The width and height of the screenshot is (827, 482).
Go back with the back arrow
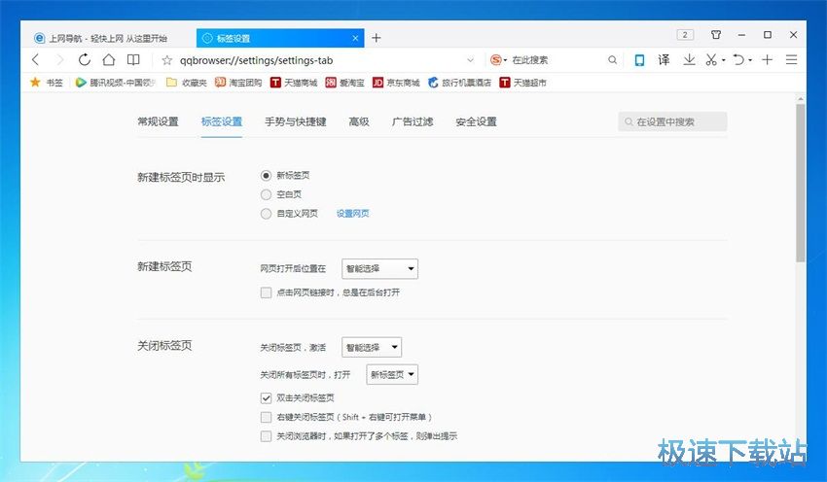[x=36, y=60]
